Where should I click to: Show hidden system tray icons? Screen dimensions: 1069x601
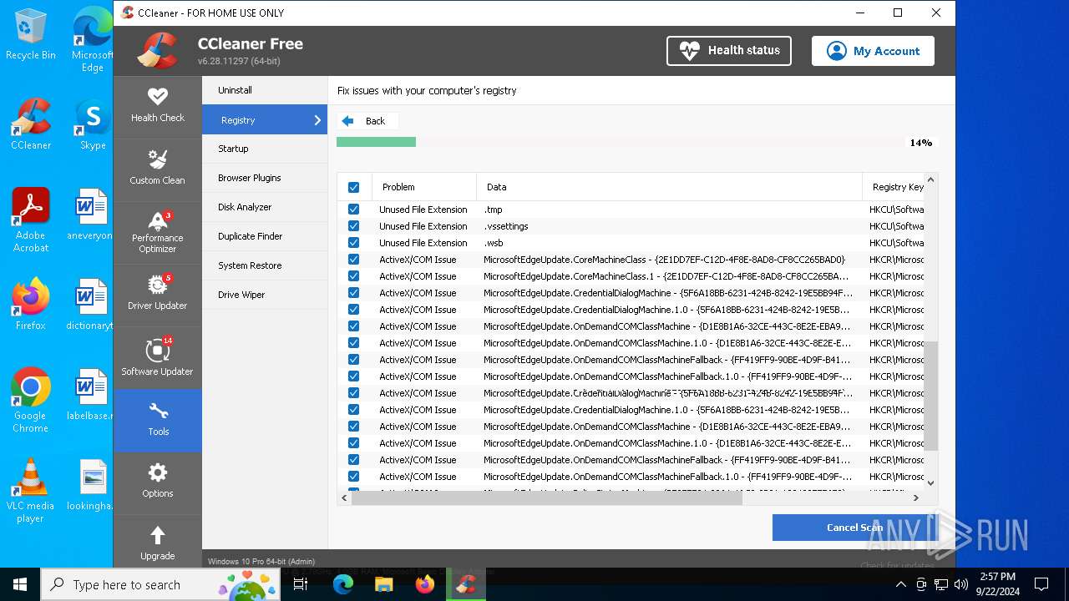pos(900,584)
